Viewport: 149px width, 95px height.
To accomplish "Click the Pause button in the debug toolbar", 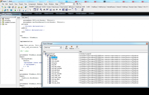I will coord(20,10).
